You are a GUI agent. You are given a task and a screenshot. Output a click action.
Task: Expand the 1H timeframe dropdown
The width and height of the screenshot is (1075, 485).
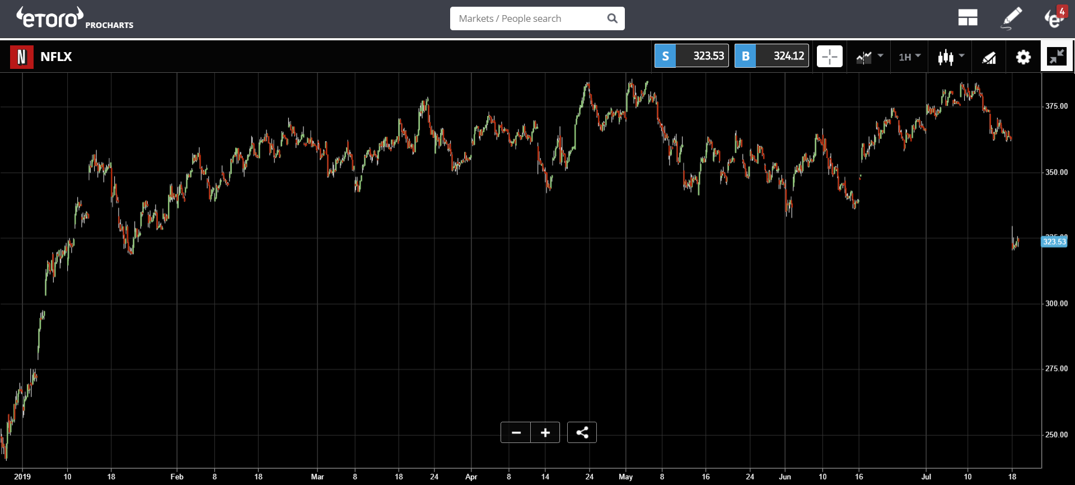coord(909,57)
